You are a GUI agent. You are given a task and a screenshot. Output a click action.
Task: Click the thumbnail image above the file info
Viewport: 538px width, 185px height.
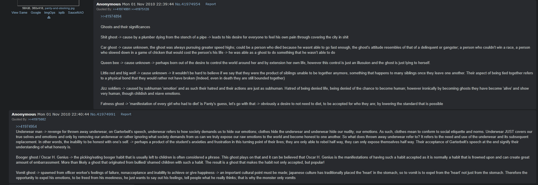48,3
